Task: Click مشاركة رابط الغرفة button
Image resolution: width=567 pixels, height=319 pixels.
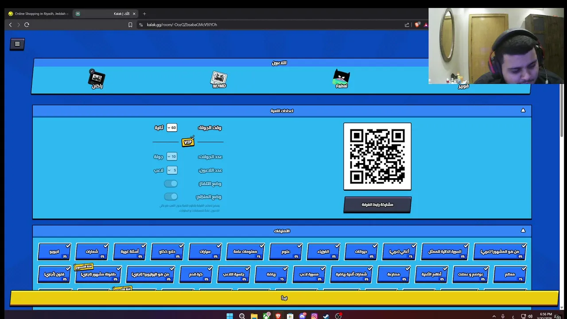Action: pyautogui.click(x=377, y=205)
